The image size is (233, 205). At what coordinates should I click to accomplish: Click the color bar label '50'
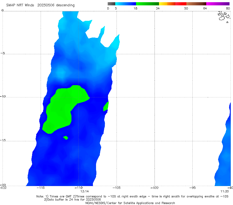pyautogui.click(x=186, y=8)
